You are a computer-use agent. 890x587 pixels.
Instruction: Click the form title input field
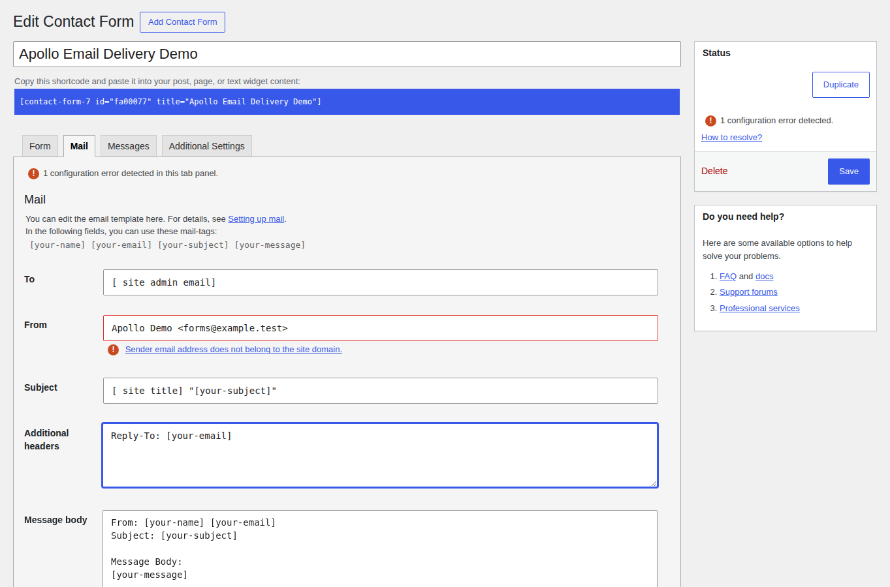pyautogui.click(x=347, y=54)
